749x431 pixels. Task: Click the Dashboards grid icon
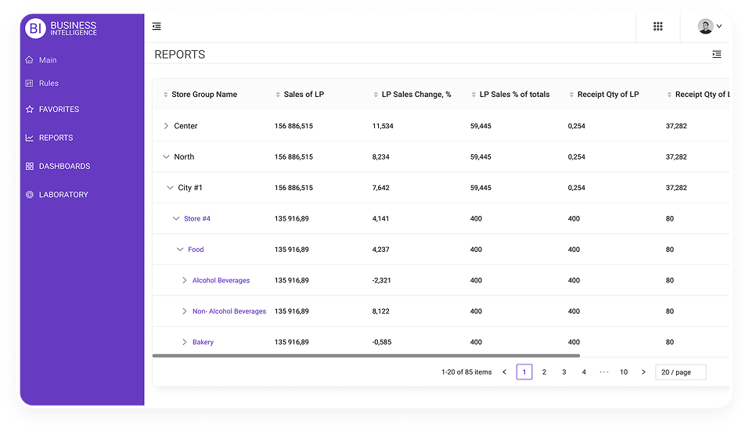tap(30, 166)
